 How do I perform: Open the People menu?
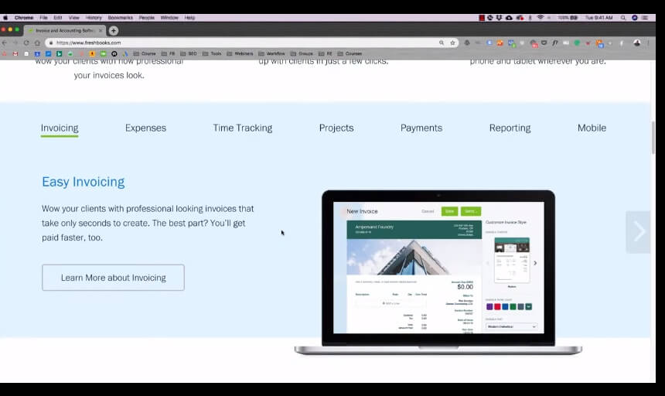(x=147, y=18)
